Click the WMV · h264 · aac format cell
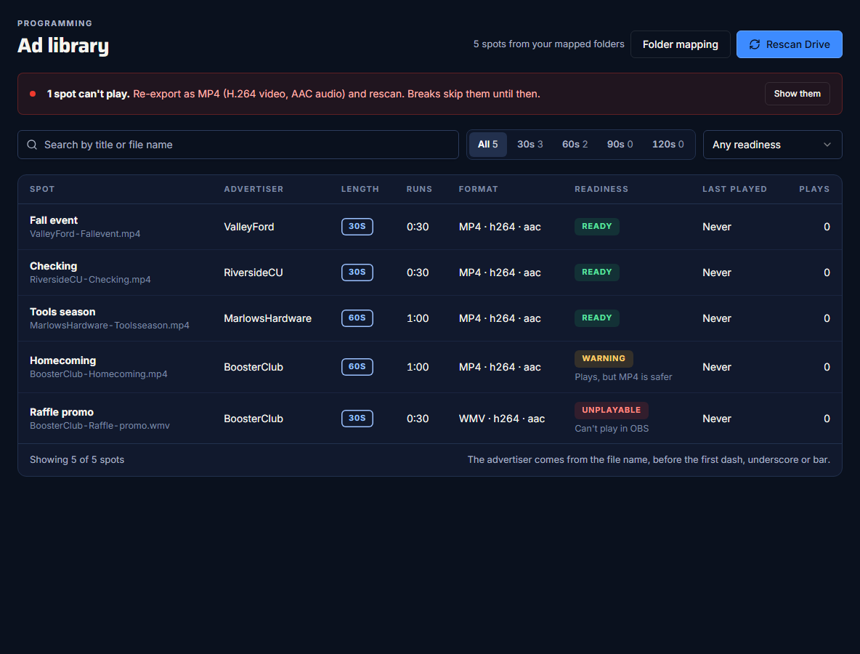Image resolution: width=860 pixels, height=654 pixels. point(501,419)
